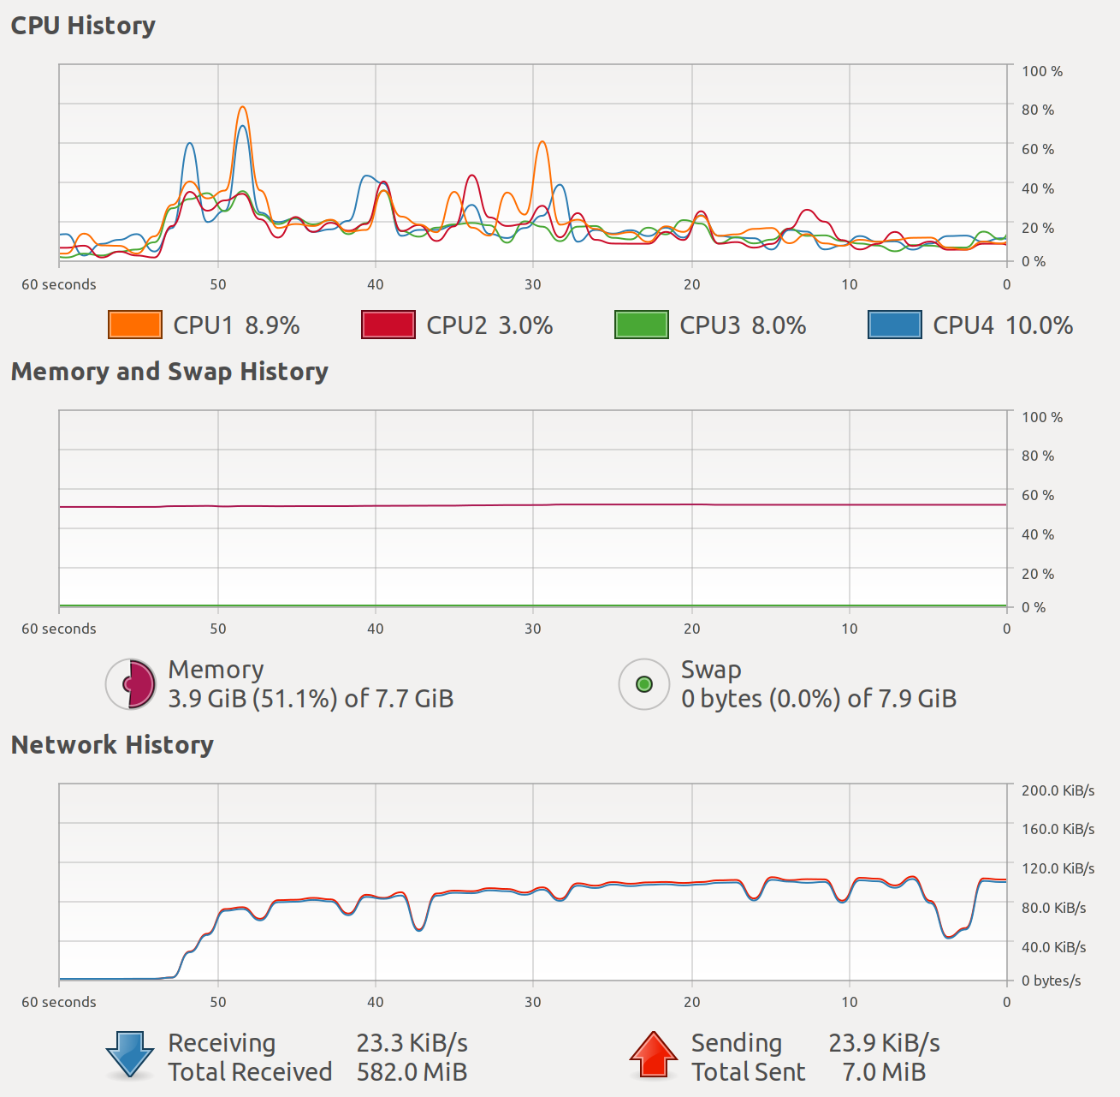Viewport: 1120px width, 1097px height.
Task: Click the CPU3 green color swatch
Action: [642, 325]
